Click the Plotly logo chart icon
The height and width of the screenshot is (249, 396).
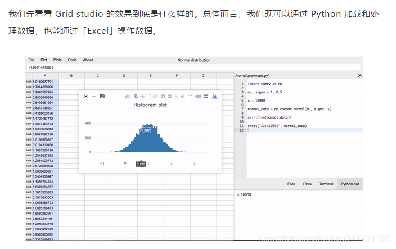tap(215, 96)
